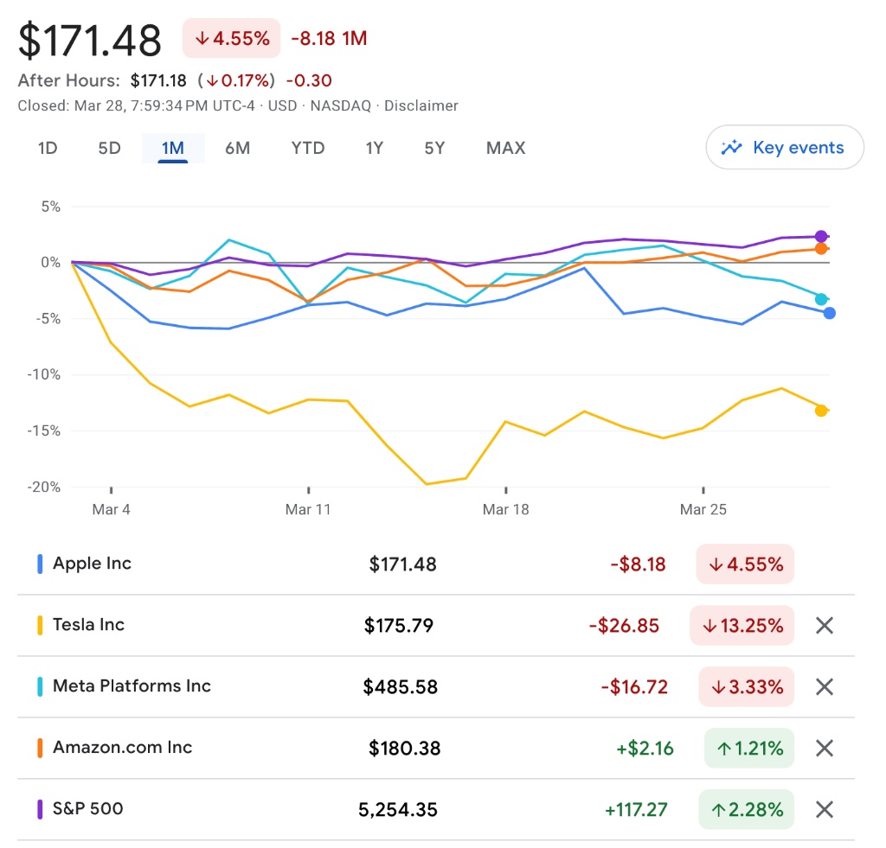Remove Amazon.com Inc comparison row
886x848 pixels.
click(824, 748)
